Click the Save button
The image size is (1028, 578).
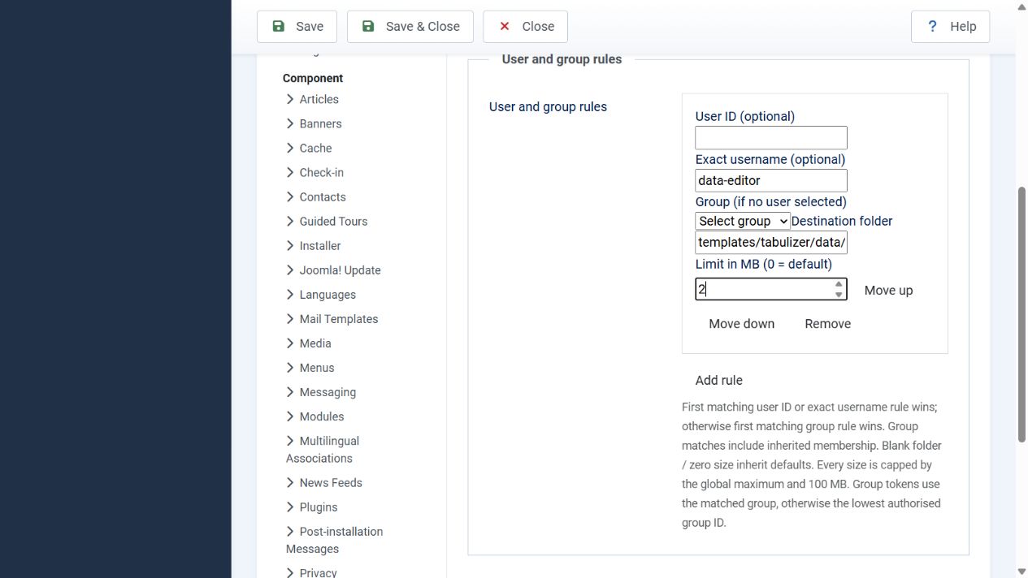[x=297, y=26]
